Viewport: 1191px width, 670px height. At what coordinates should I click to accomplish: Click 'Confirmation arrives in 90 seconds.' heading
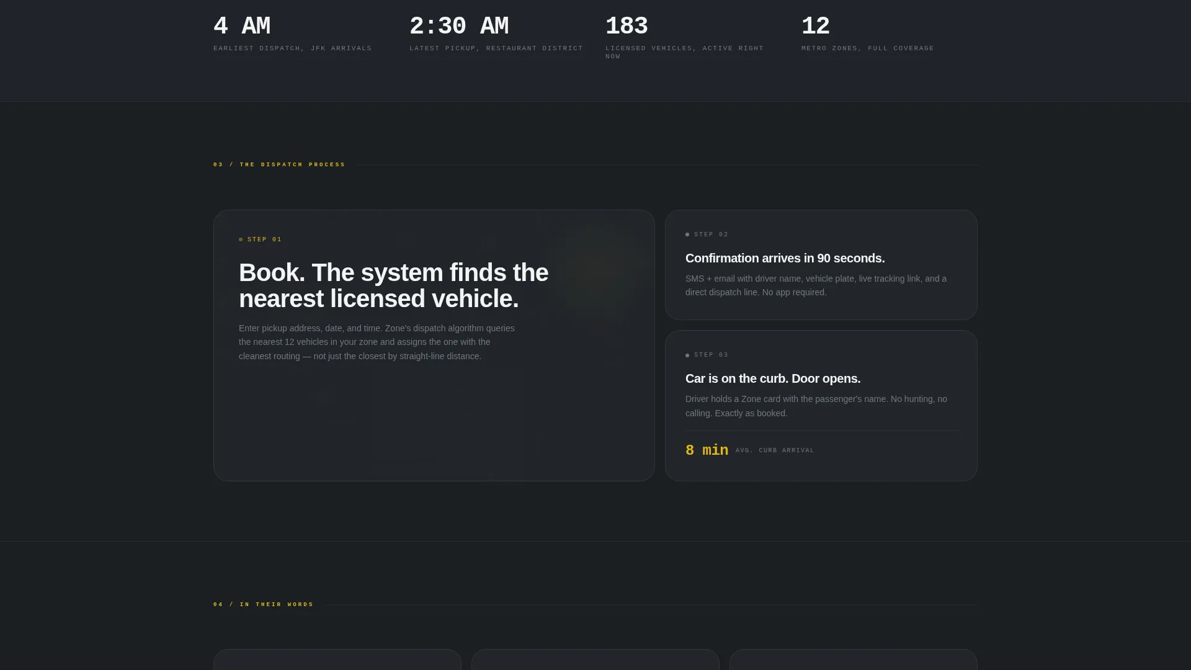tap(785, 258)
